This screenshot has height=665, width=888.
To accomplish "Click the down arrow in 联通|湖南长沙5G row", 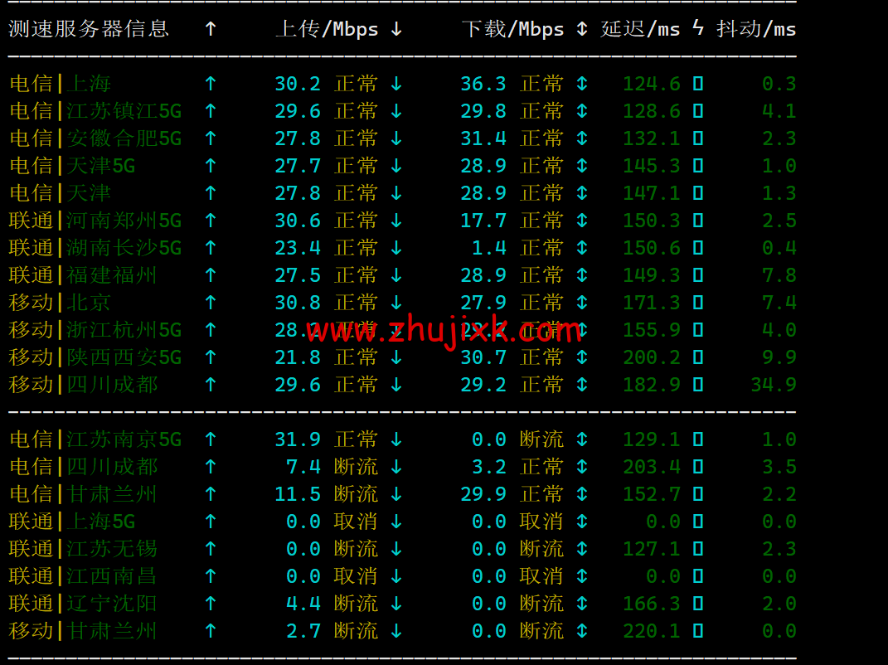I will tap(396, 248).
